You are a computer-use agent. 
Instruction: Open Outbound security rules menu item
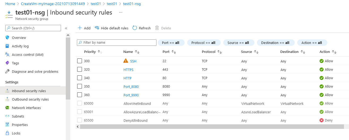pyautogui.click(x=30, y=99)
